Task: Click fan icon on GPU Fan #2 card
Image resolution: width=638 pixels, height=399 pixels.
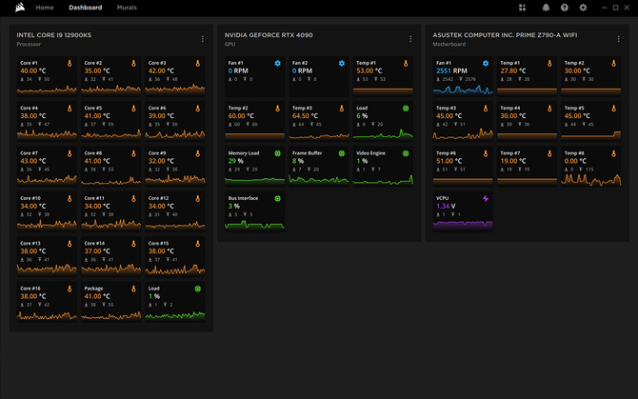Action: click(342, 64)
